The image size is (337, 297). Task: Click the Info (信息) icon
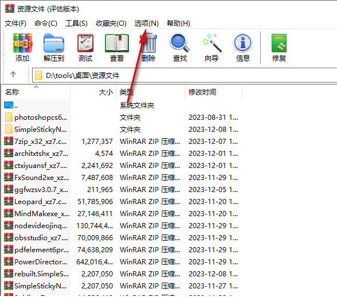[242, 43]
